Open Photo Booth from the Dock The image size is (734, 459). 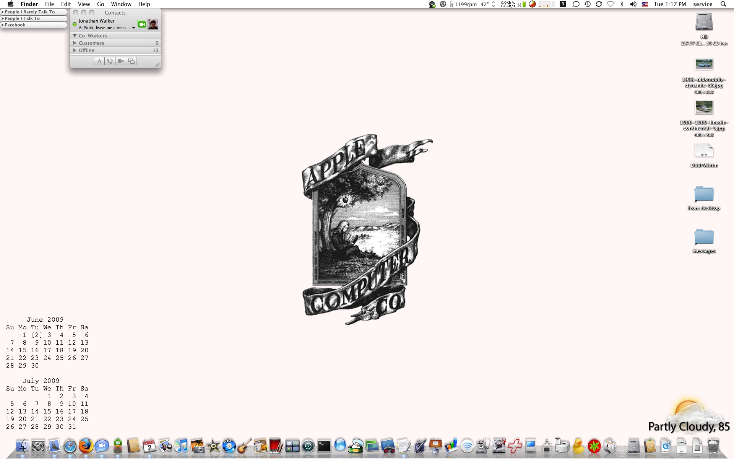(x=276, y=446)
